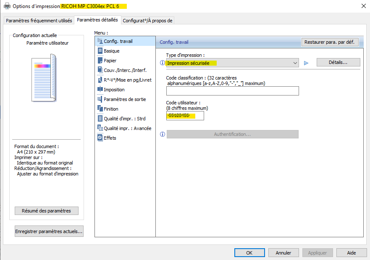Select Qualité d'impr. : Strd entry
370x260 pixels.
[x=124, y=119]
